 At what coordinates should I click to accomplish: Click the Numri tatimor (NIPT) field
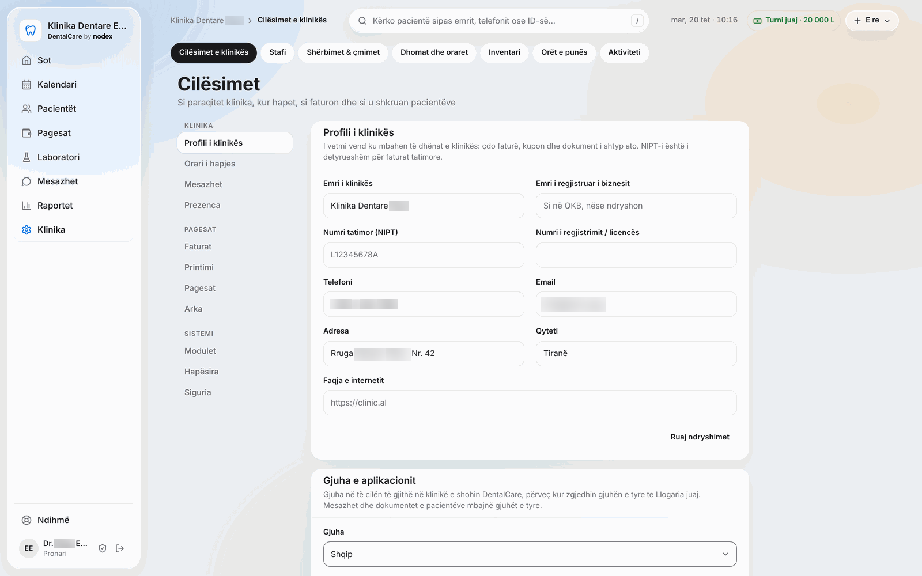pos(424,255)
